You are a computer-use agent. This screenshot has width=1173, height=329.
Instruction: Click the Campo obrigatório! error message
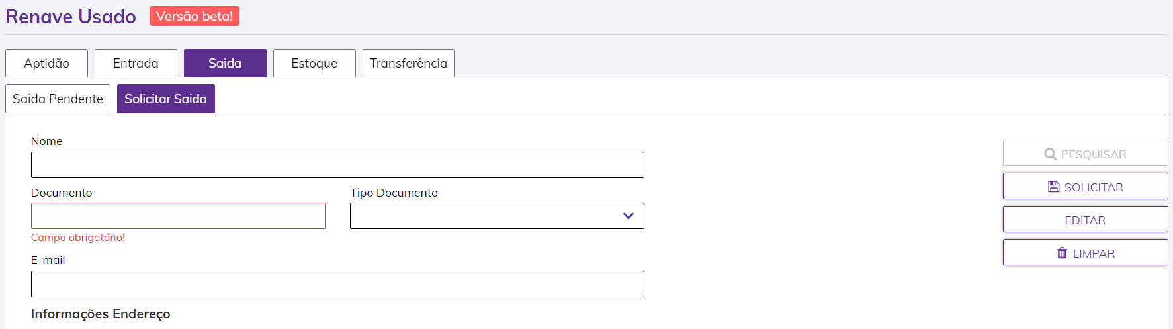[x=78, y=238]
